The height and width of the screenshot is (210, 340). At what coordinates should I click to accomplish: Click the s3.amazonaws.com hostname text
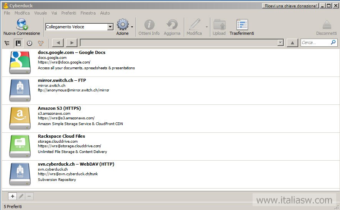pos(54,114)
